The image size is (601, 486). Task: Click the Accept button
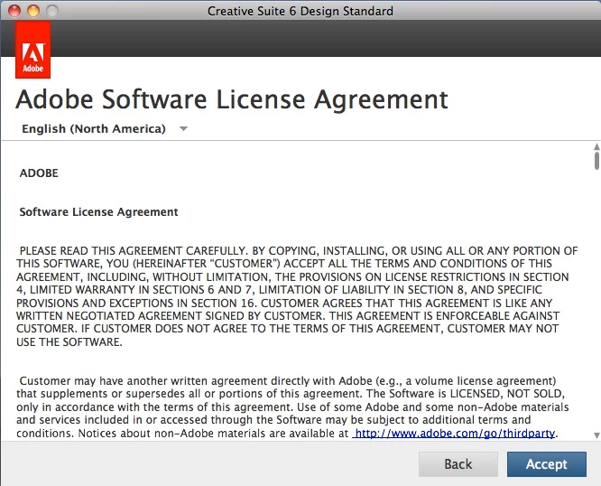547,464
